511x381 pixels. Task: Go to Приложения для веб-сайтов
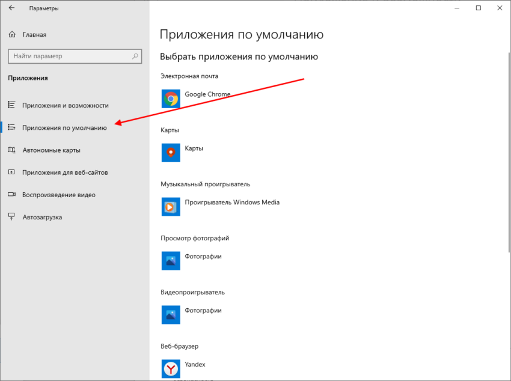click(x=65, y=172)
